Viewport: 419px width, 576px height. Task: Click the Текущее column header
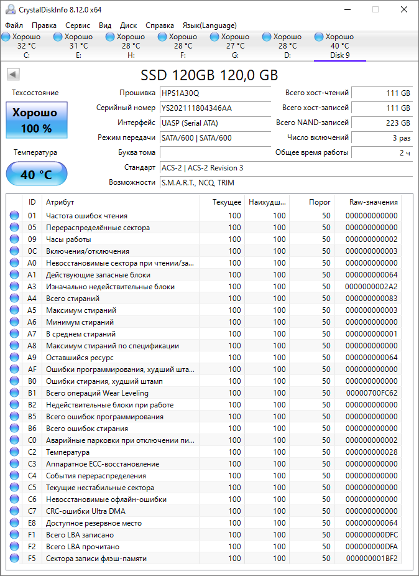[222, 202]
